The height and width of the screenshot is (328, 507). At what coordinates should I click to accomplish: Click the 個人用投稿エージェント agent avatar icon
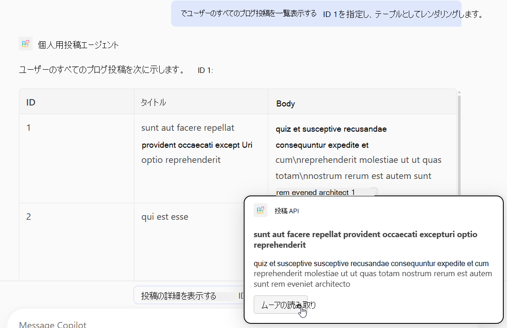coord(25,44)
